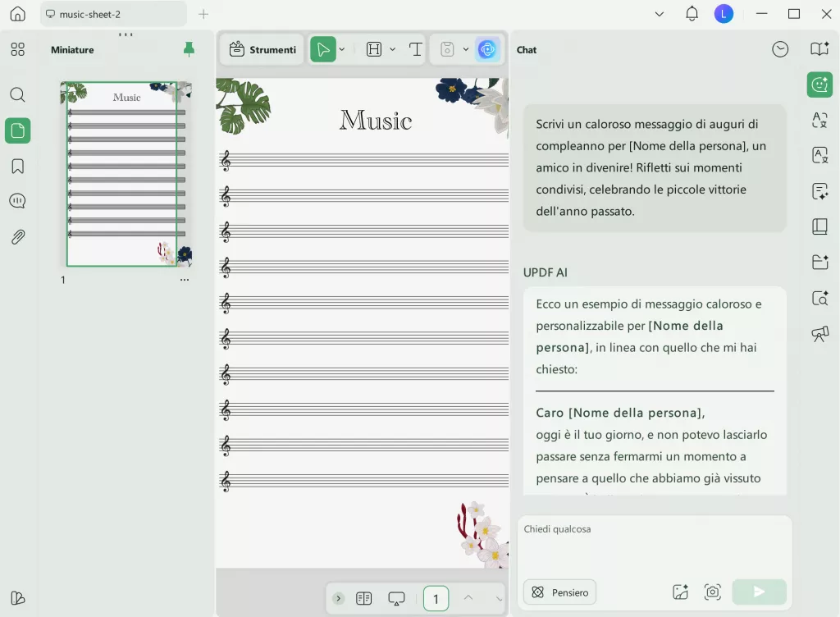This screenshot has height=617, width=840.
Task: Switch to two-page reading view icon
Action: tap(363, 598)
